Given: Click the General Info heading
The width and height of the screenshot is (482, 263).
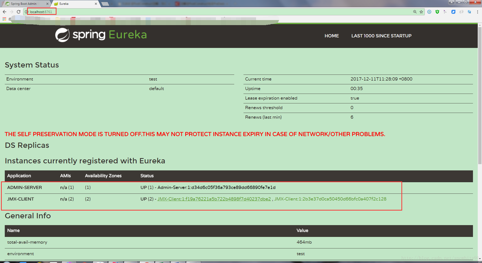Looking at the screenshot, I should [x=28, y=216].
